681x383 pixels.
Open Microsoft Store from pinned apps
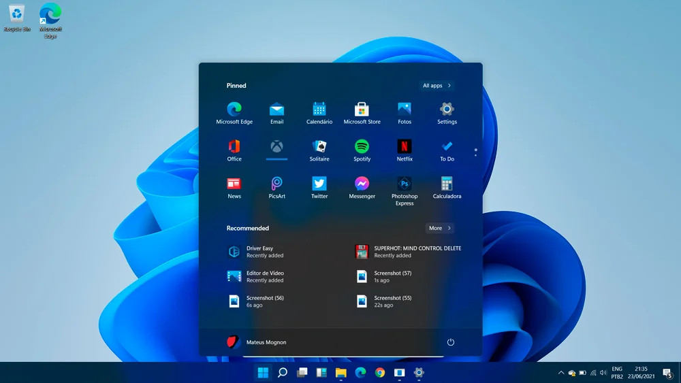[362, 112]
